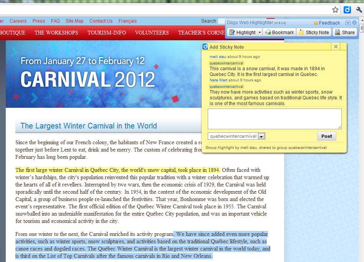Click the Volunteers menu item
This screenshot has height=262, width=364.
point(152,33)
